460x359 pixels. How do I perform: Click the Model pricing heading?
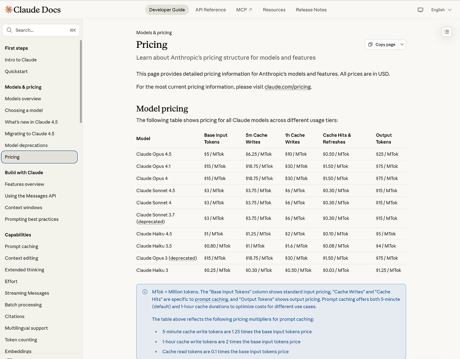pos(162,109)
